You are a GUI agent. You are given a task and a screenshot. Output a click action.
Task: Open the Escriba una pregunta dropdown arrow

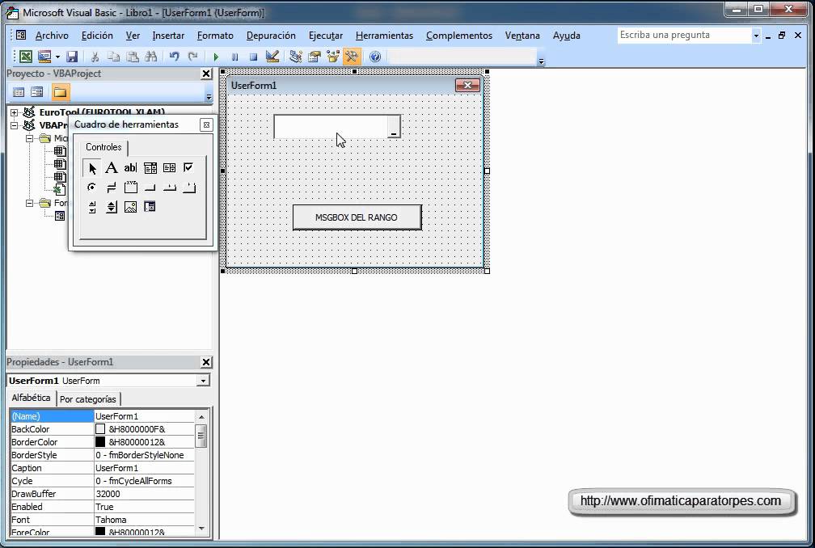756,36
